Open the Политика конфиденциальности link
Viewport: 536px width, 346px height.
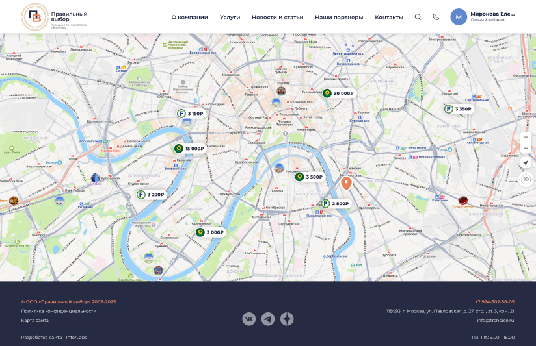coord(59,311)
